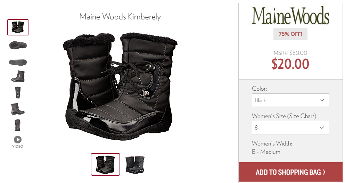View the boot sole thumbnail
The width and height of the screenshot is (345, 183).
pos(18,62)
